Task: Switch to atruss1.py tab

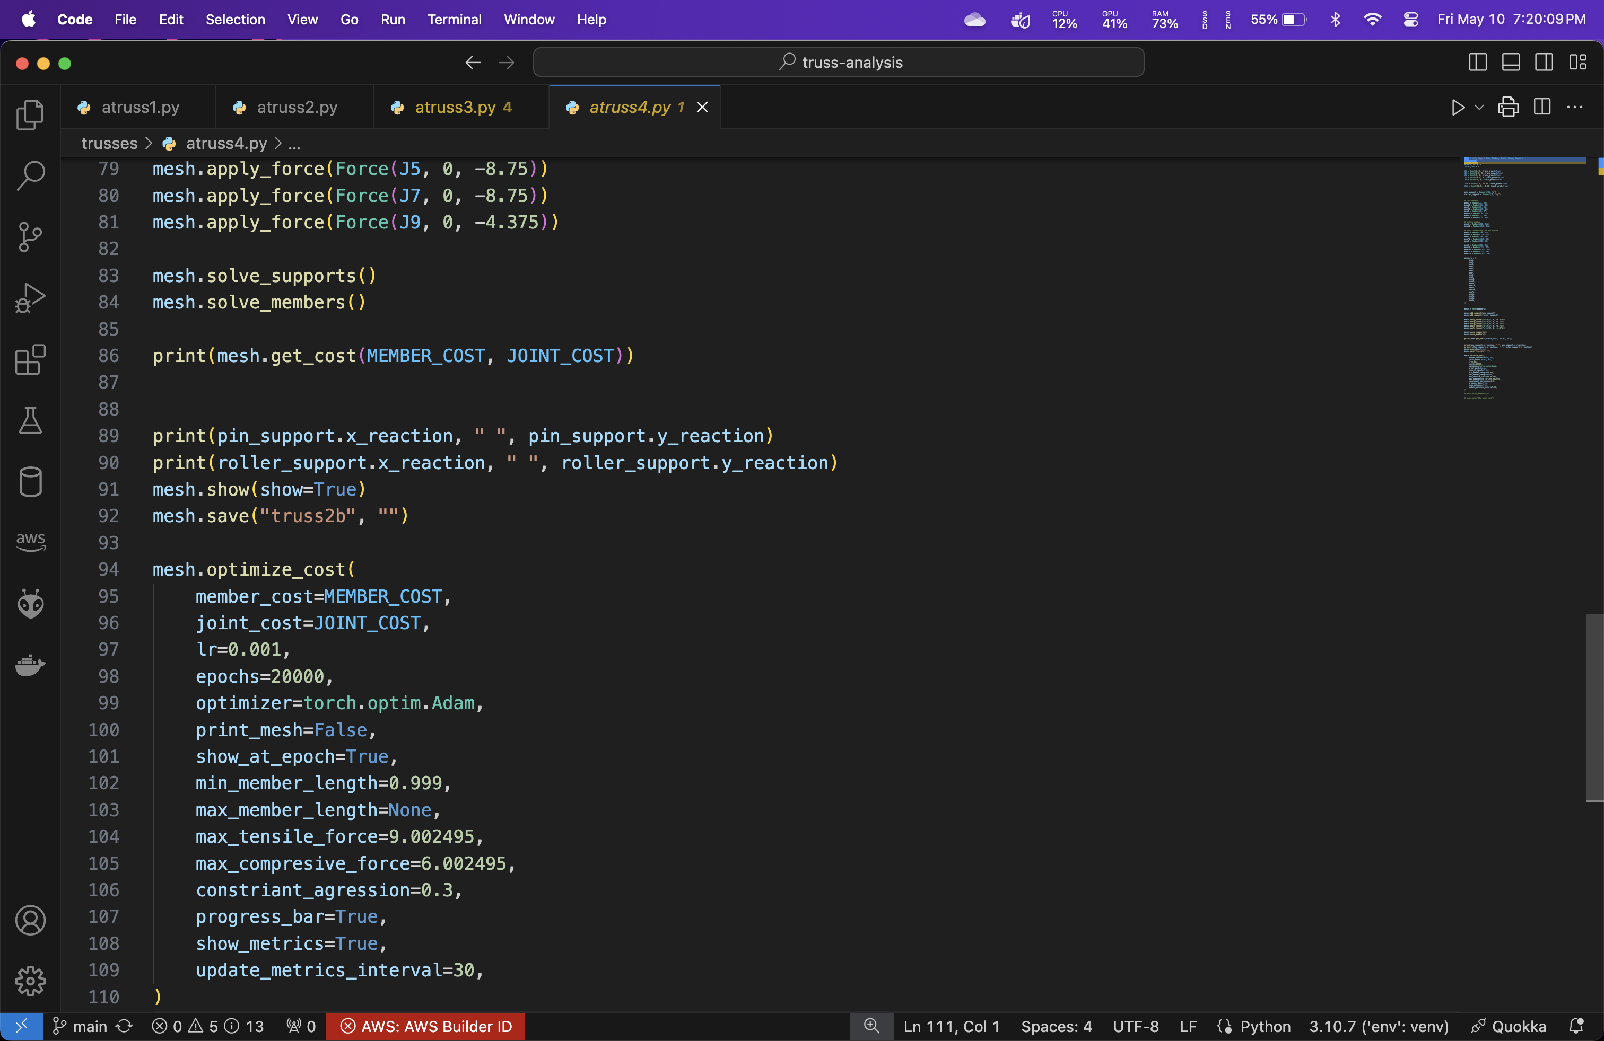Action: (140, 107)
